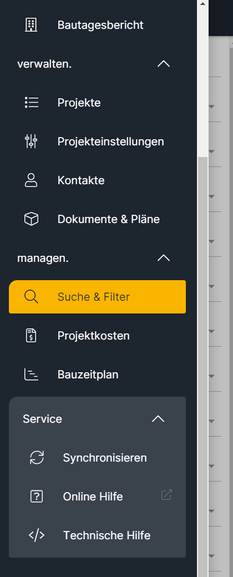Click the Online Hilfe question mark icon

[x=37, y=497]
